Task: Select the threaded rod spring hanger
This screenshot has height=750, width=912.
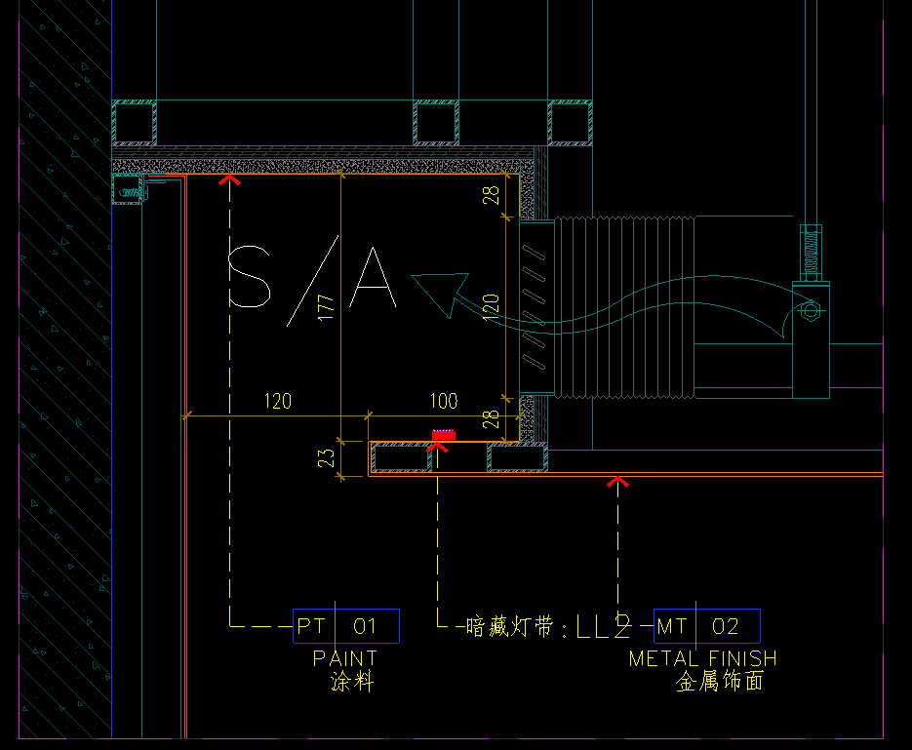Action: pyautogui.click(x=811, y=252)
